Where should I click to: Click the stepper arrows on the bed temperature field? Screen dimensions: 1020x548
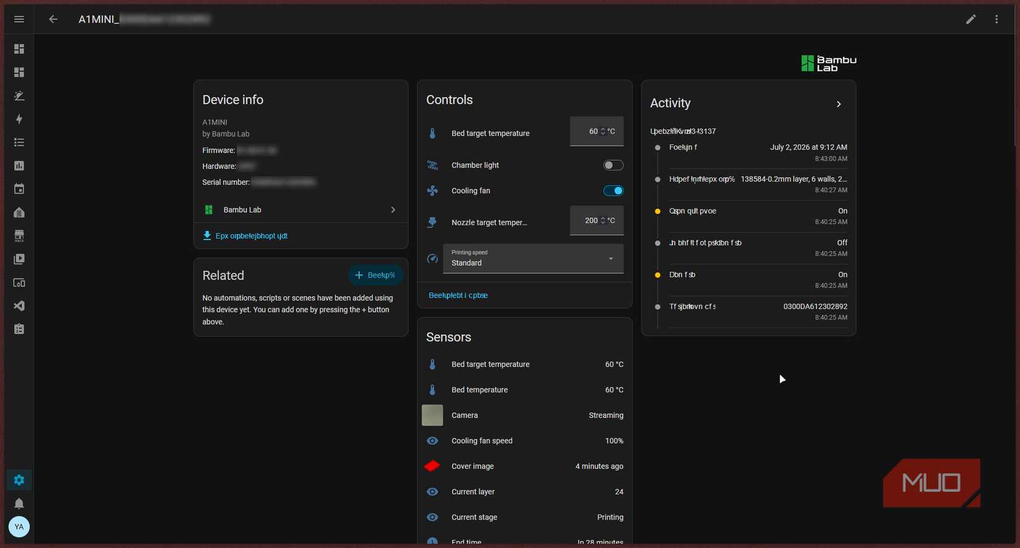603,132
